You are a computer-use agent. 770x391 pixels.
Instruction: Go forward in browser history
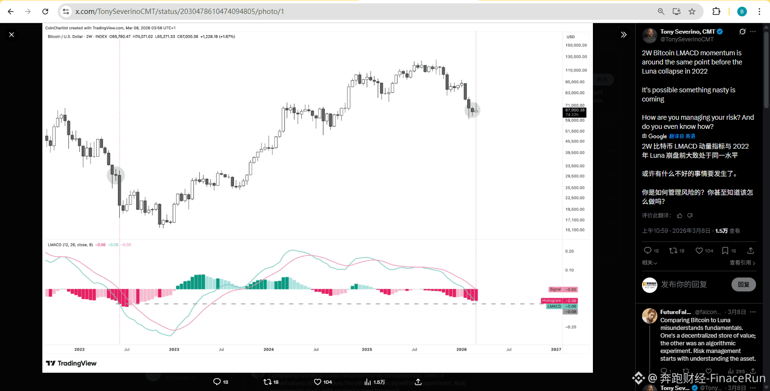tap(28, 12)
